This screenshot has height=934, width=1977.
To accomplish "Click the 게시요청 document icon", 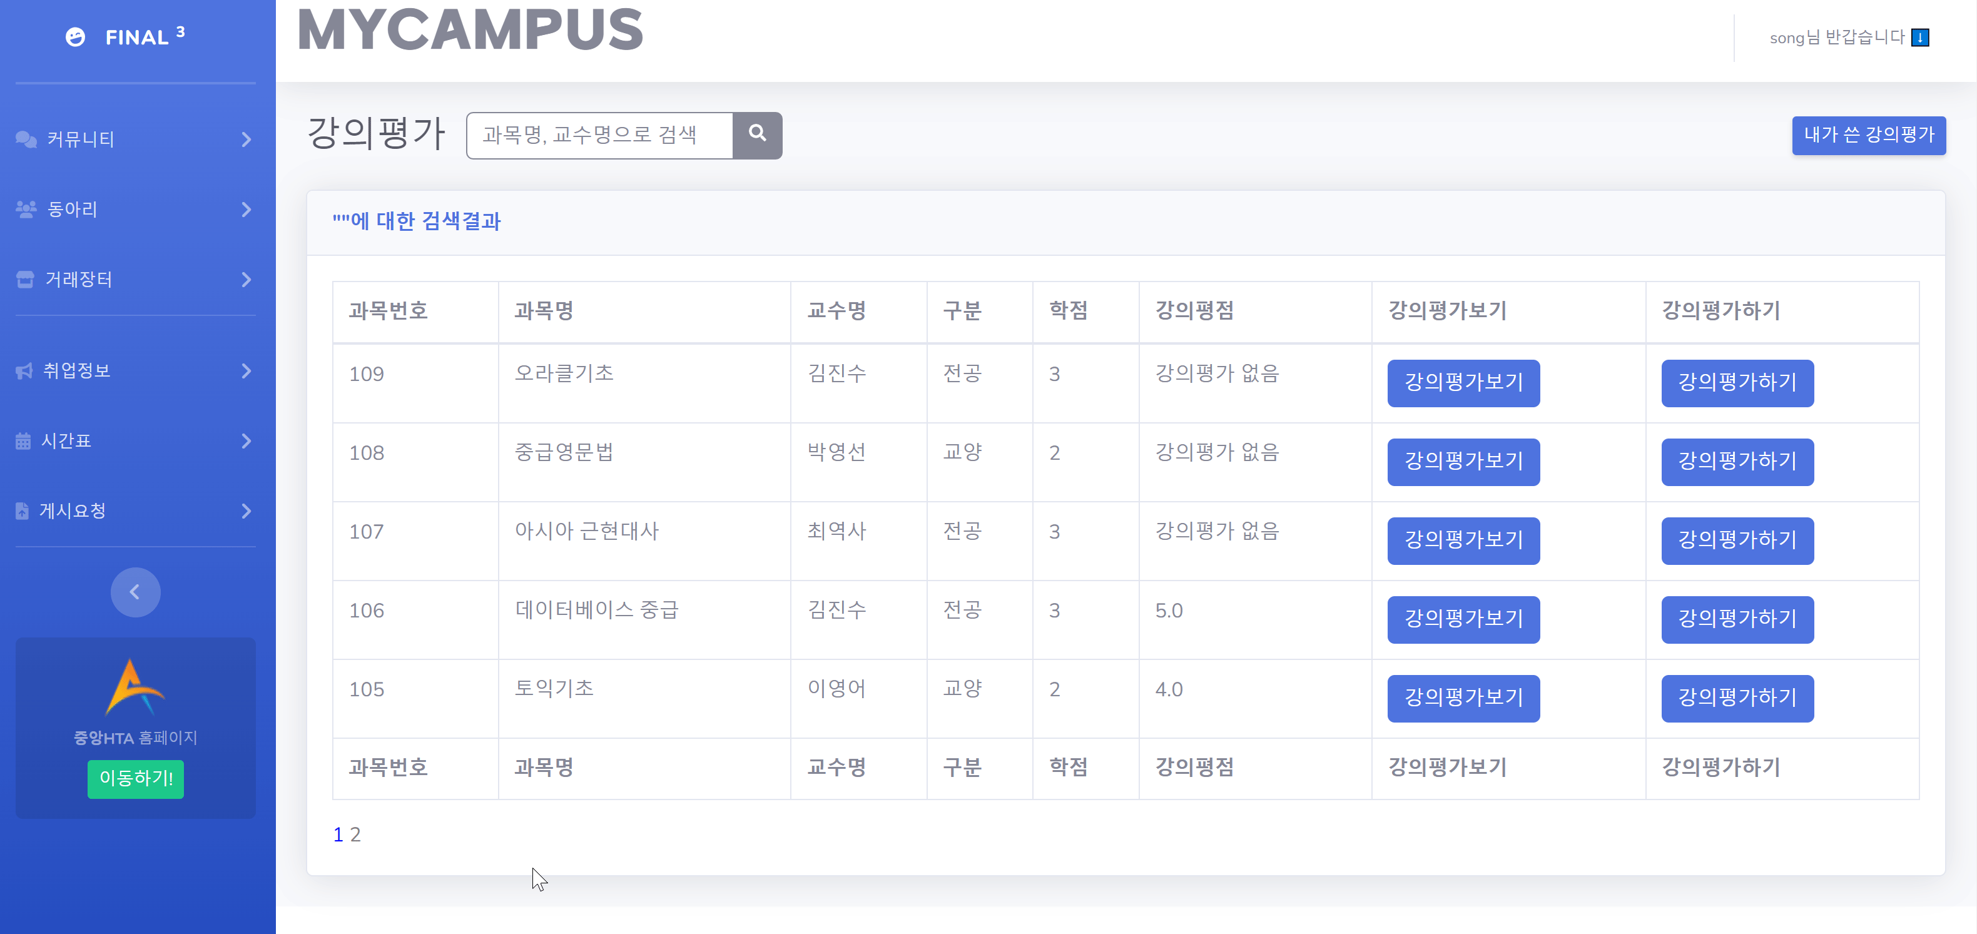I will pyautogui.click(x=23, y=511).
